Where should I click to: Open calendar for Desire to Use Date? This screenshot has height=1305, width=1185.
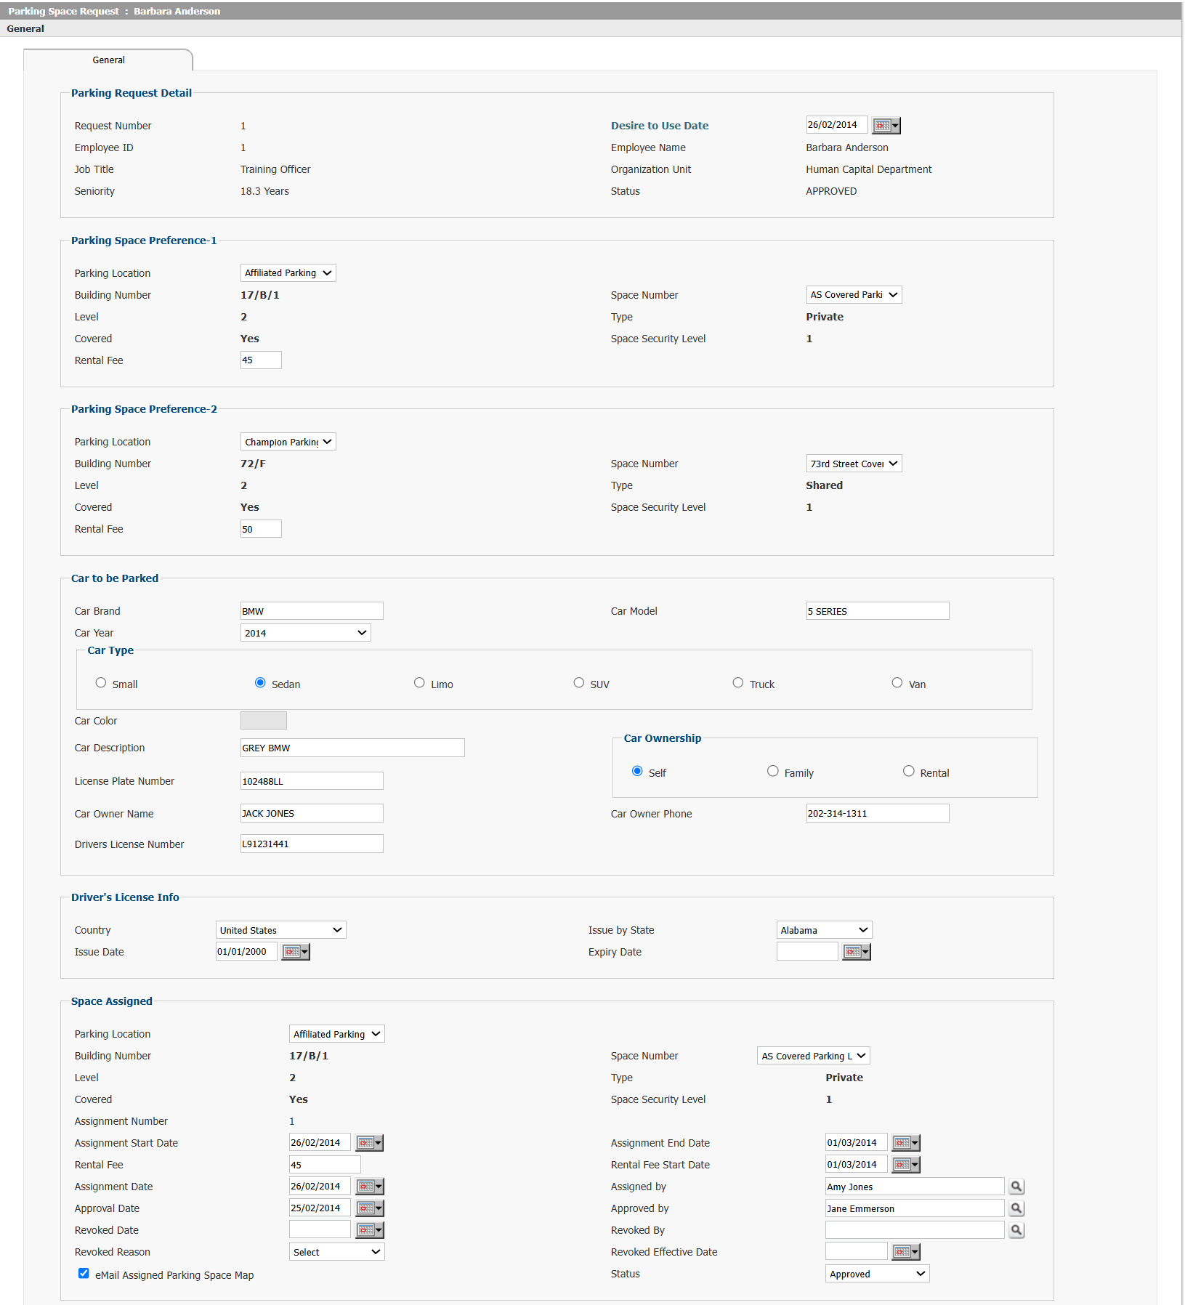coord(886,126)
